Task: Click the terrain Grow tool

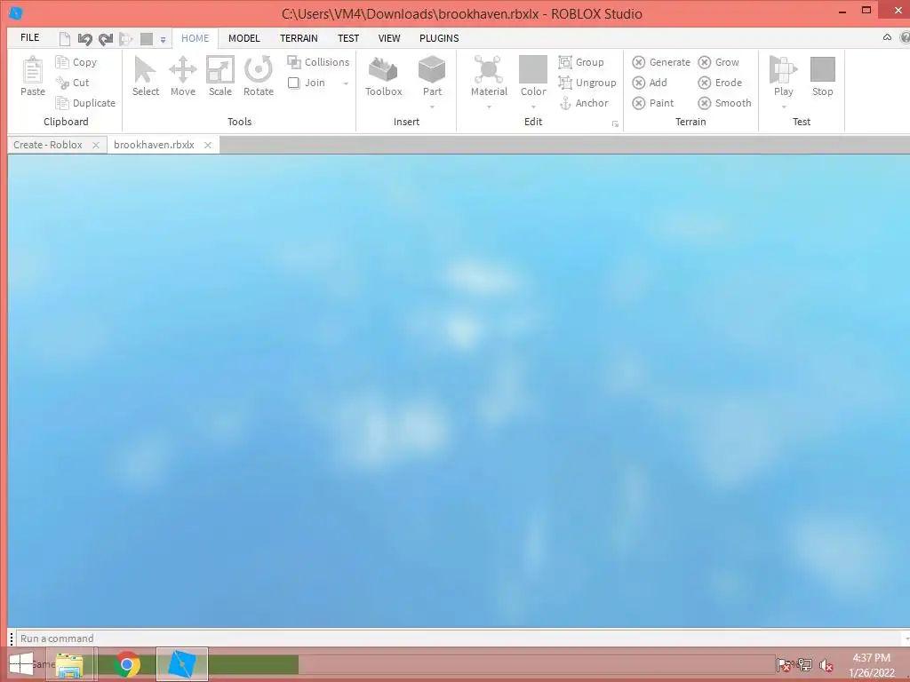Action: [x=718, y=62]
